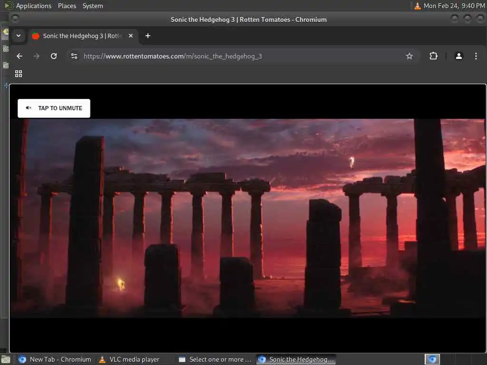
Task: Open the apps grid in bookmarks bar
Action: pyautogui.click(x=19, y=74)
